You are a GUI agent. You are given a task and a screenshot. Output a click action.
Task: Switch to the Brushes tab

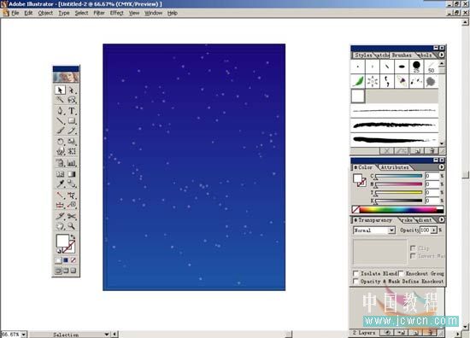click(x=402, y=55)
